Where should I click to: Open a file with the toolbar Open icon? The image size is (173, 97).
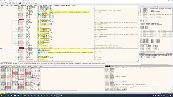(1, 4)
